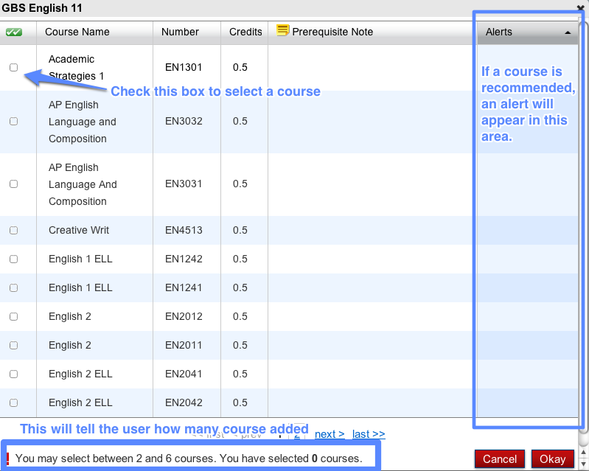Click the green select-all checkmark header icon

pyautogui.click(x=13, y=32)
